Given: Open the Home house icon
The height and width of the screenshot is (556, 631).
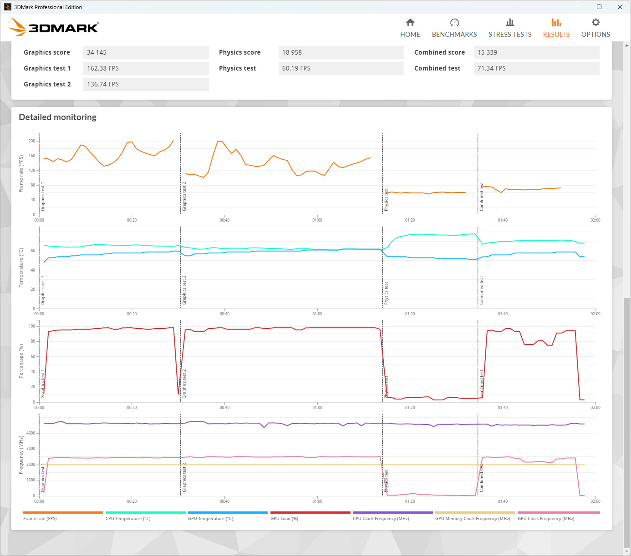Looking at the screenshot, I should [x=410, y=23].
